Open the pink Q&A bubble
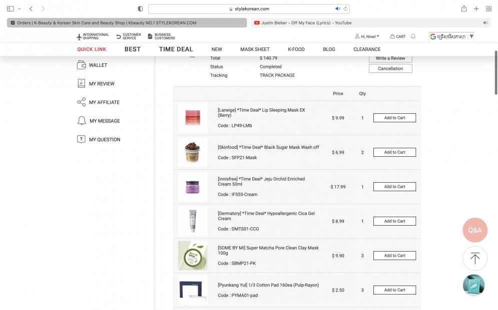498x310 pixels. tap(474, 230)
